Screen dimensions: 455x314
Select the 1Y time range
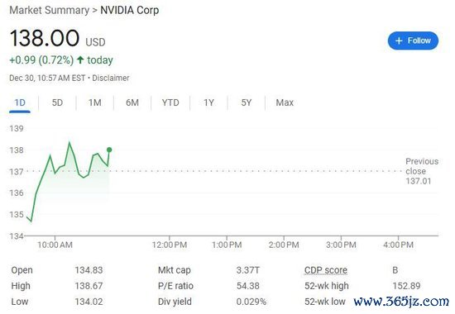pyautogui.click(x=208, y=102)
